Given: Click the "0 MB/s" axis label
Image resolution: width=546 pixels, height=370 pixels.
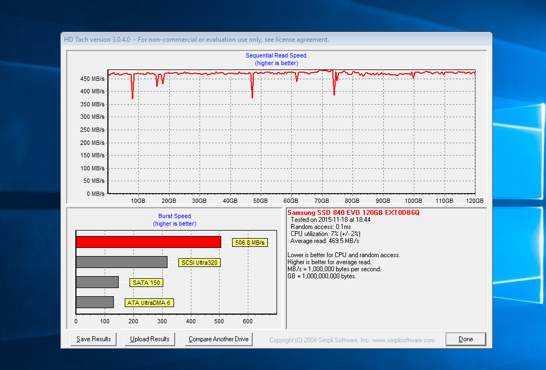Looking at the screenshot, I should (x=95, y=194).
